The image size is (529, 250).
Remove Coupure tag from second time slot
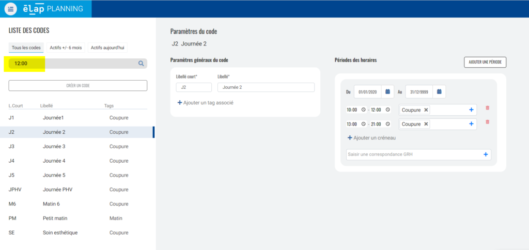coord(426,124)
